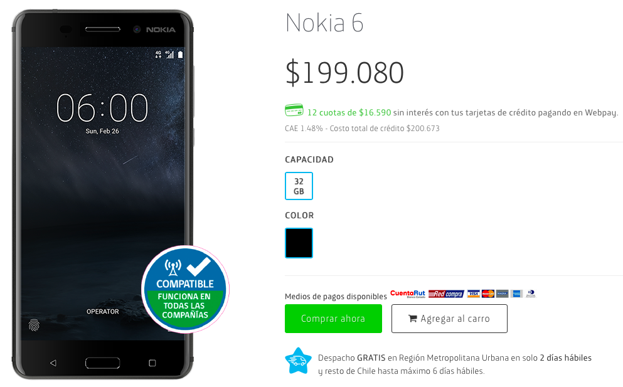Click the Nokia 6 phone image
This screenshot has height=387, width=623.
click(103, 194)
